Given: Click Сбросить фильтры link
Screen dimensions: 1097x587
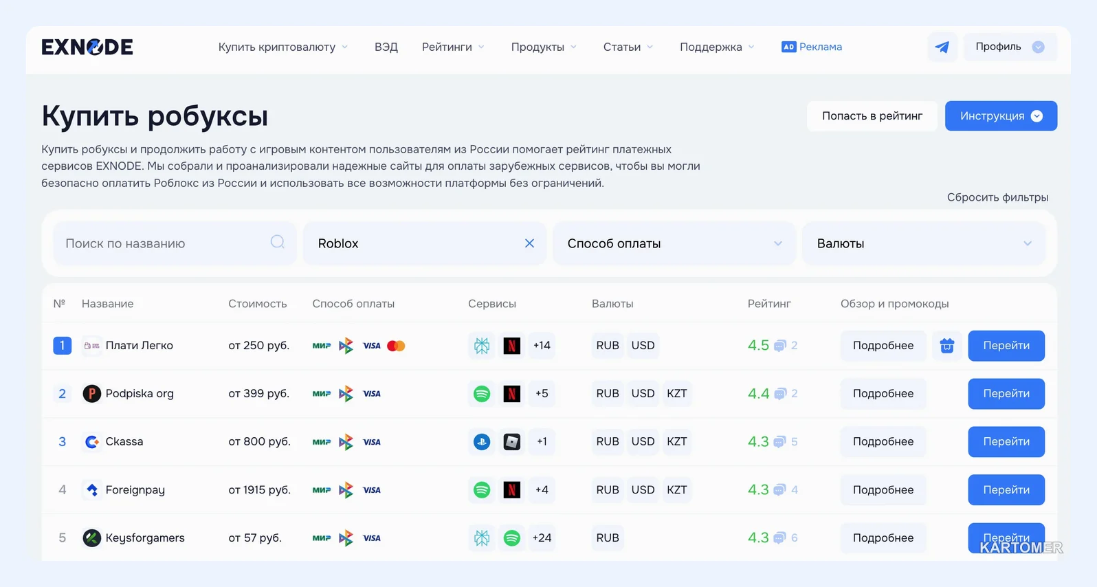Looking at the screenshot, I should pos(997,197).
